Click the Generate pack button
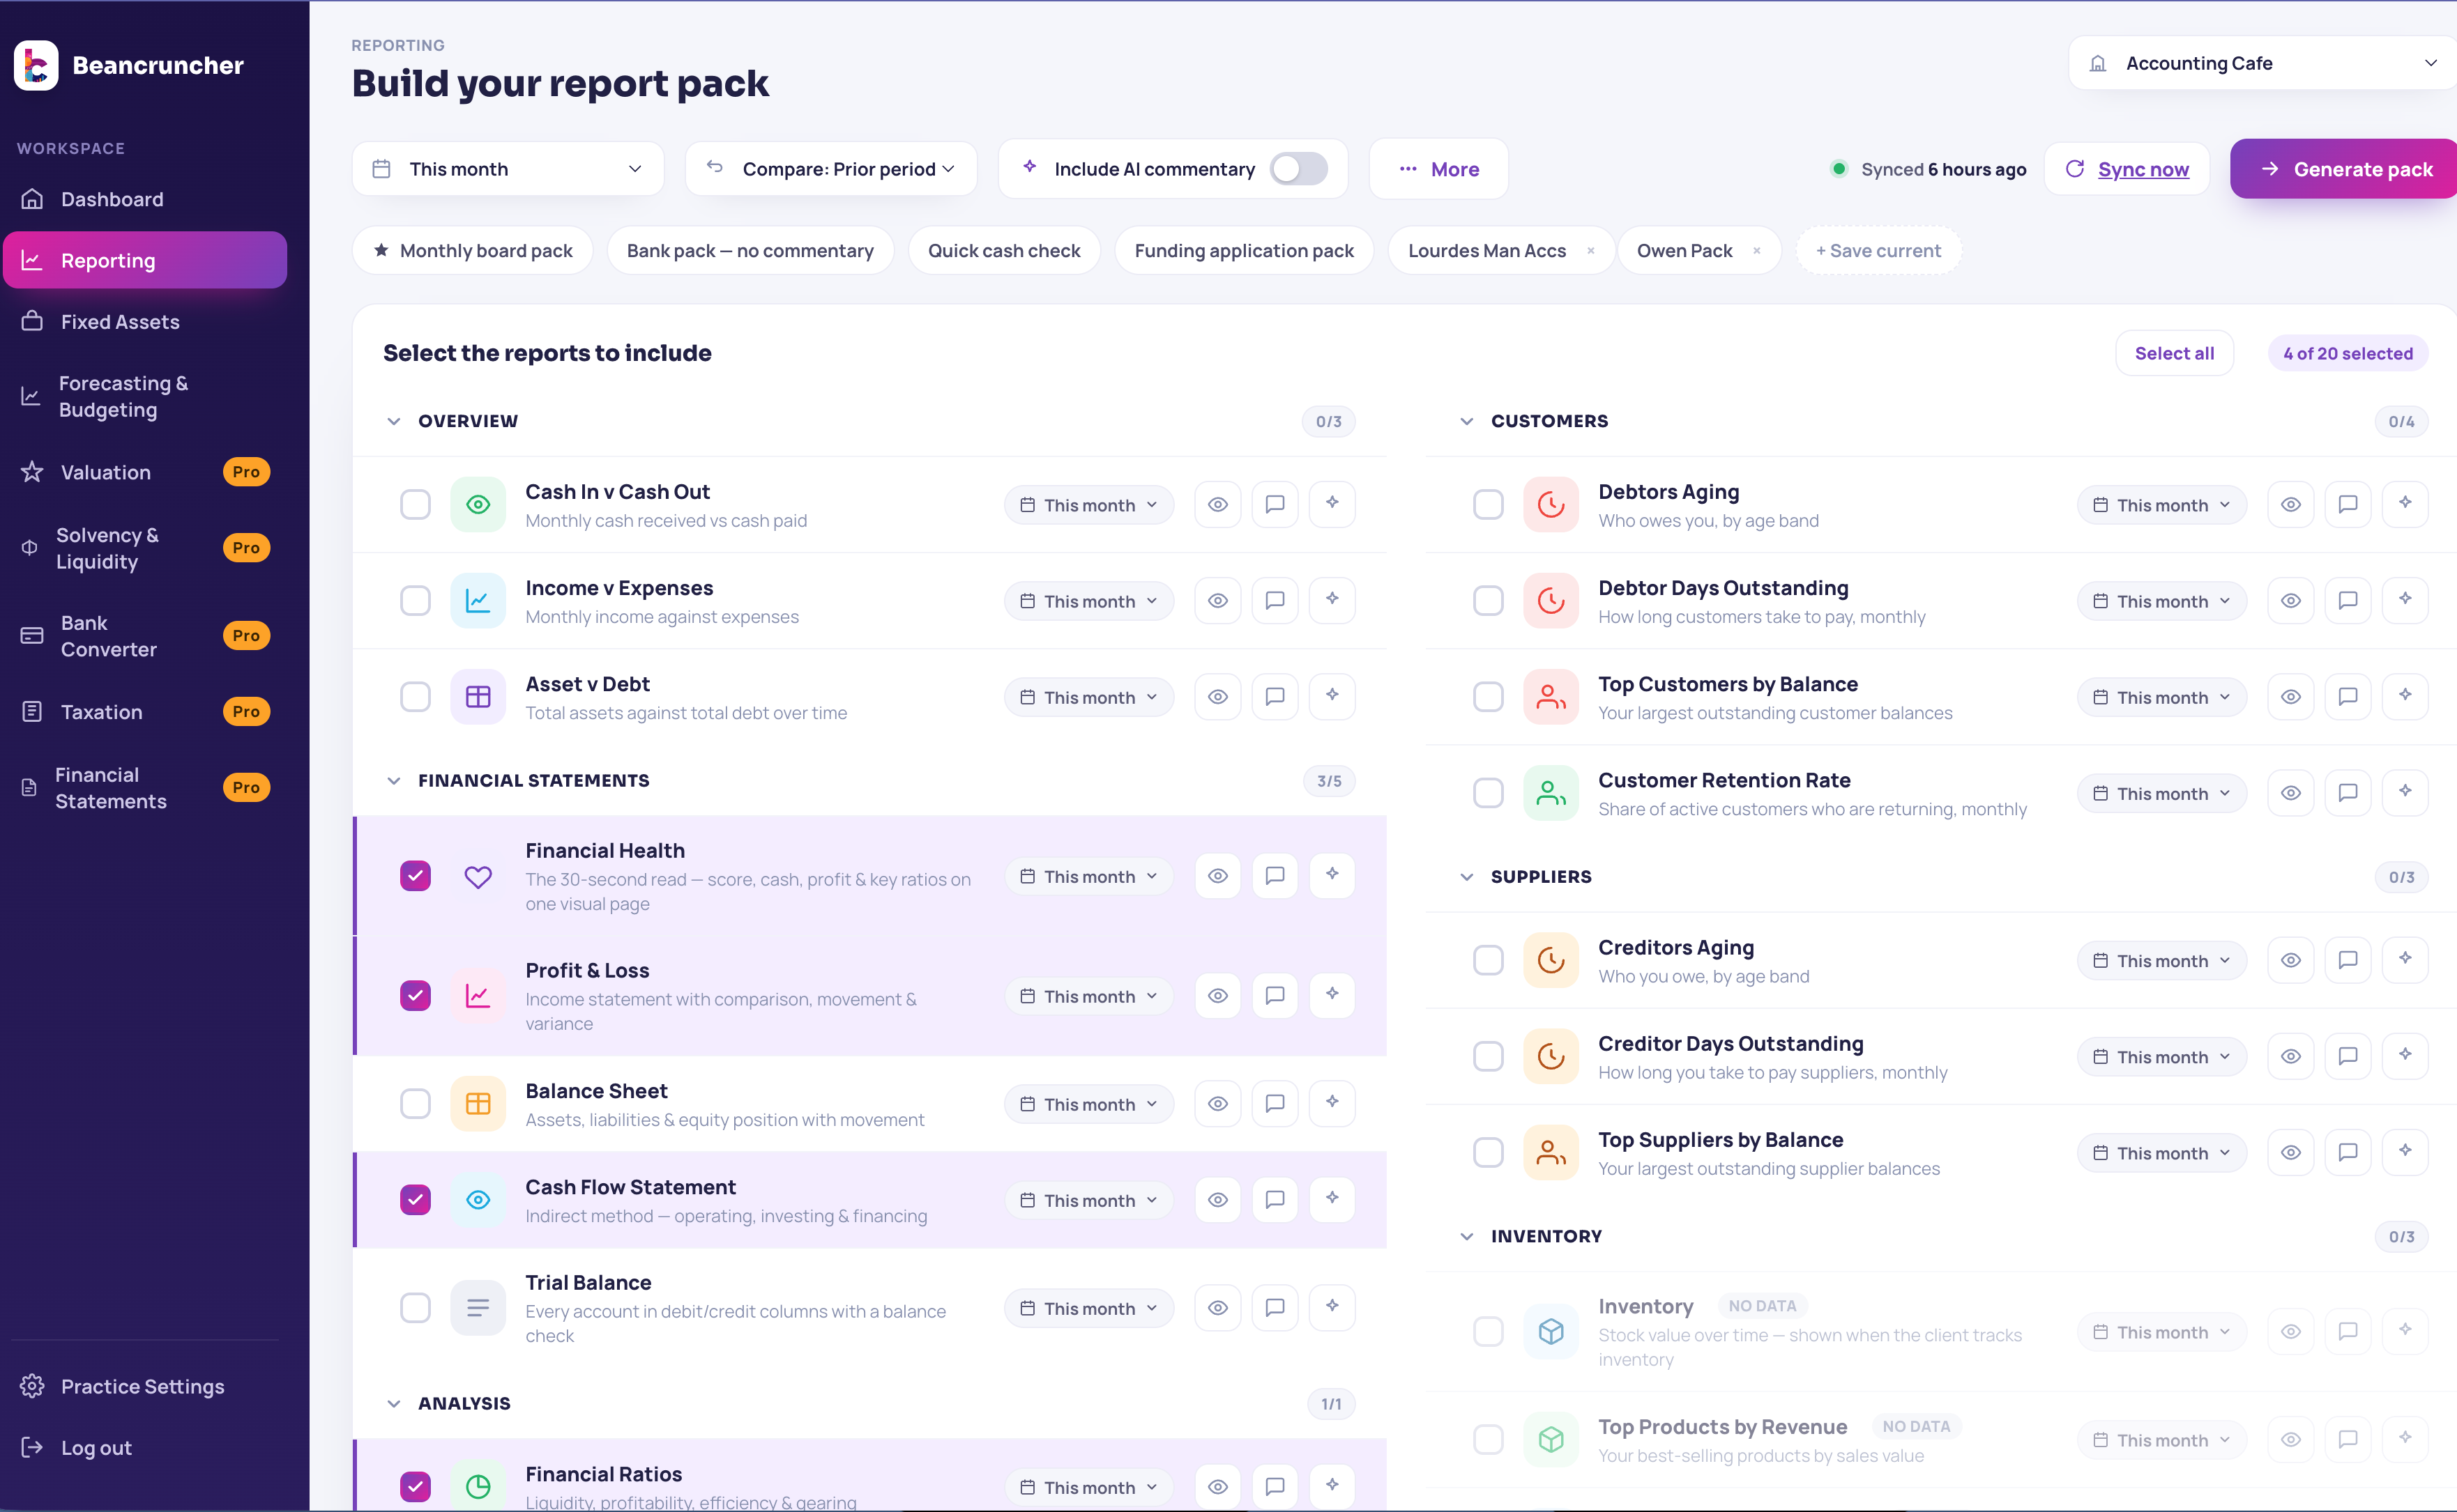 coord(2344,169)
